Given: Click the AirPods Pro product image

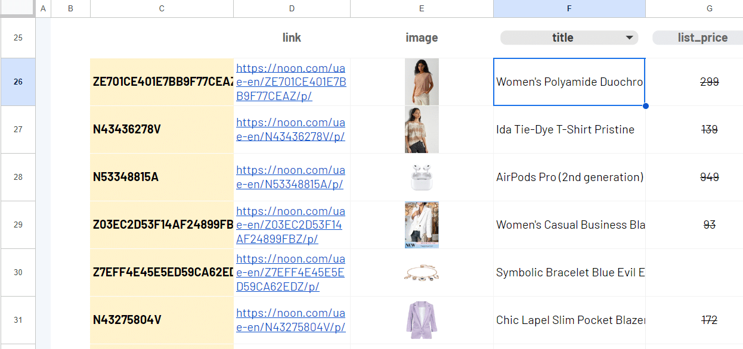Looking at the screenshot, I should pyautogui.click(x=422, y=177).
